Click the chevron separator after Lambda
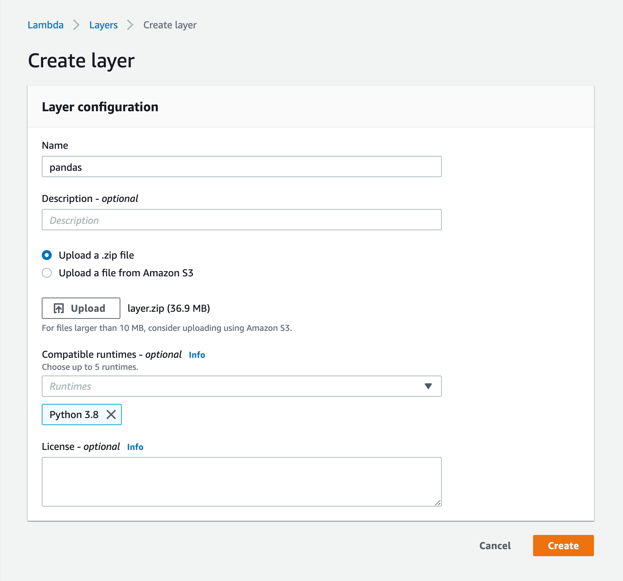Screen dimensions: 623x581 pyautogui.click(x=76, y=25)
